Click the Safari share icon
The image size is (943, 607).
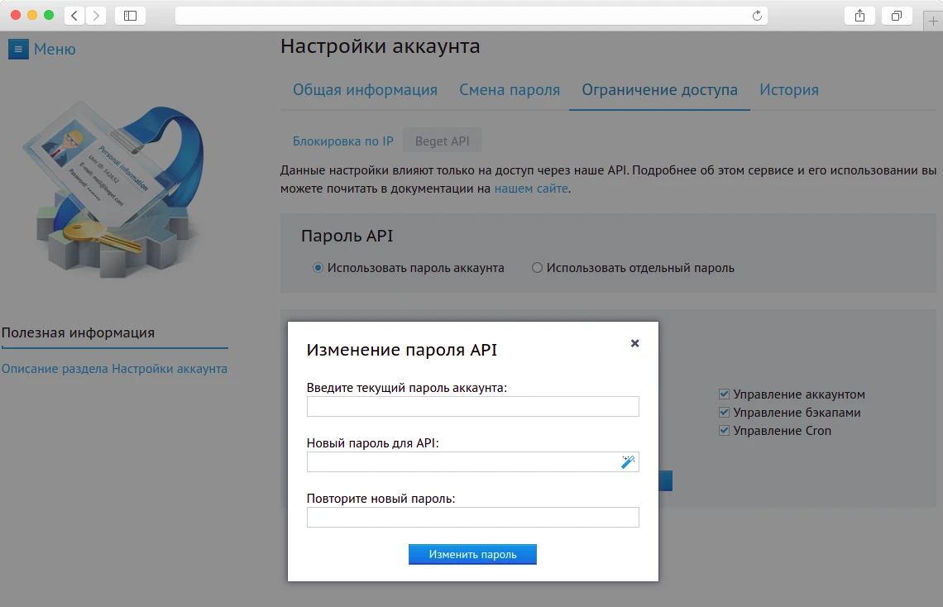(859, 15)
